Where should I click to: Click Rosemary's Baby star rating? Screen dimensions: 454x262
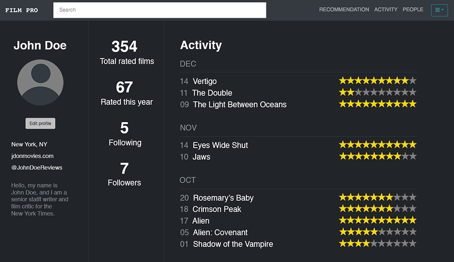(377, 197)
